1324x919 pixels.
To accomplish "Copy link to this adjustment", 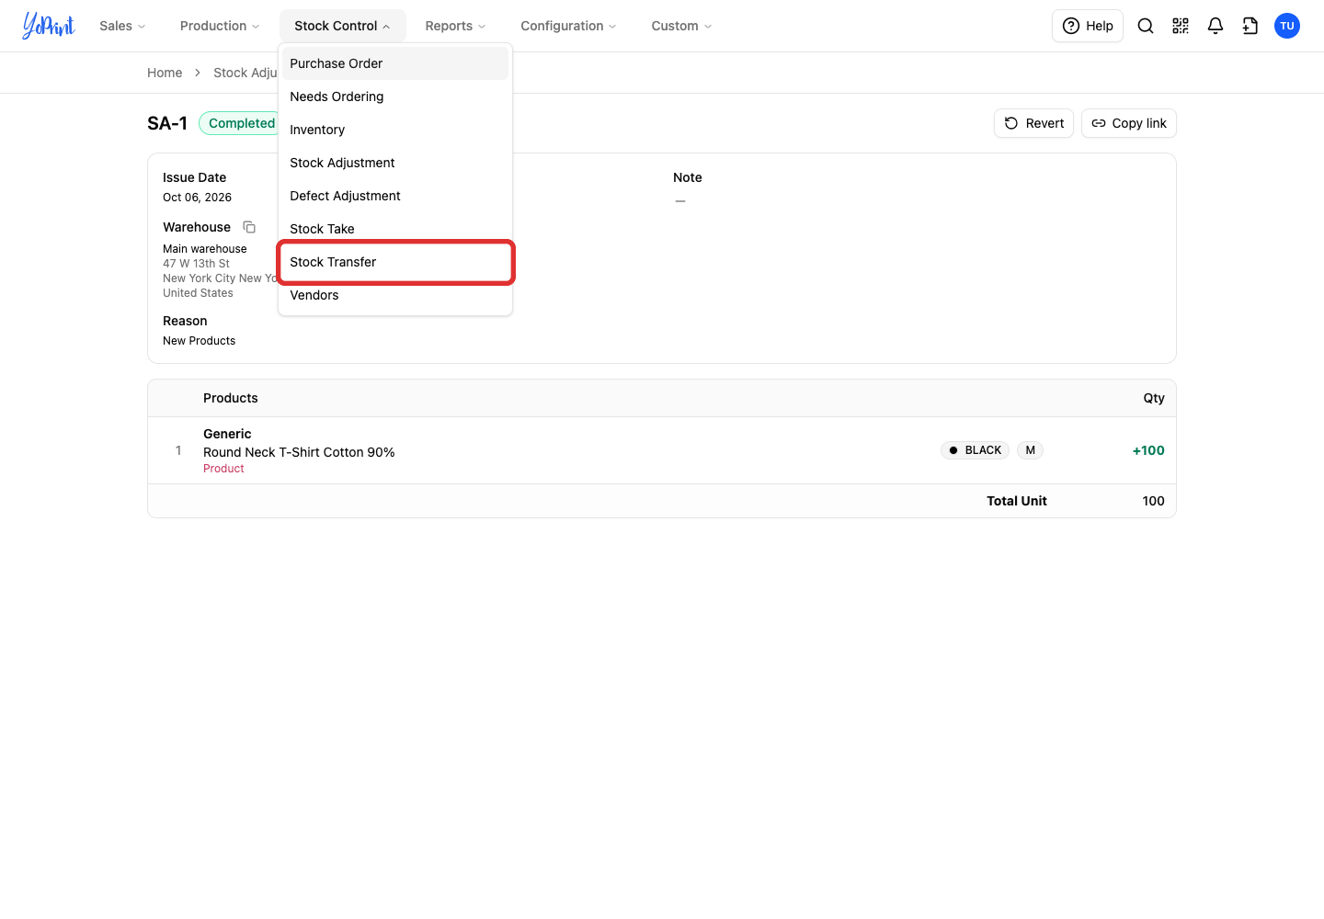I will 1129,123.
